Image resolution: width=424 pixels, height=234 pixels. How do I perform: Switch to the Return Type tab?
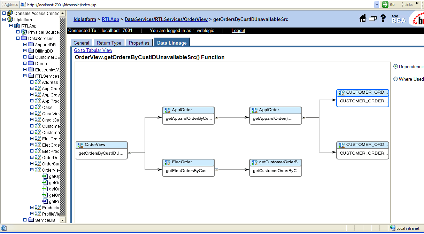point(109,43)
